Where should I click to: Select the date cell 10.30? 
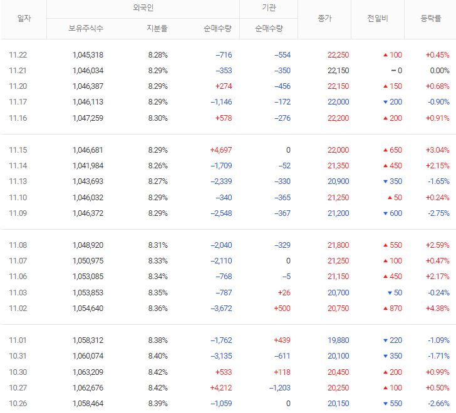(x=18, y=372)
